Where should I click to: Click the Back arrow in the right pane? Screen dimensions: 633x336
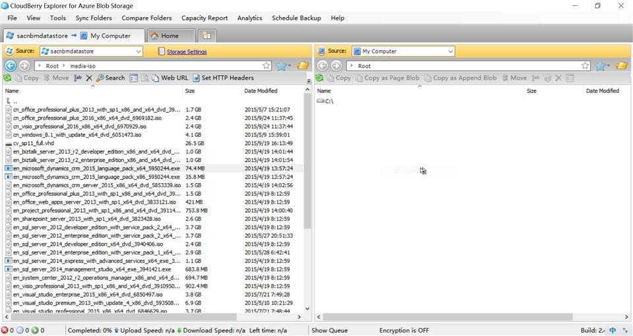(322, 66)
